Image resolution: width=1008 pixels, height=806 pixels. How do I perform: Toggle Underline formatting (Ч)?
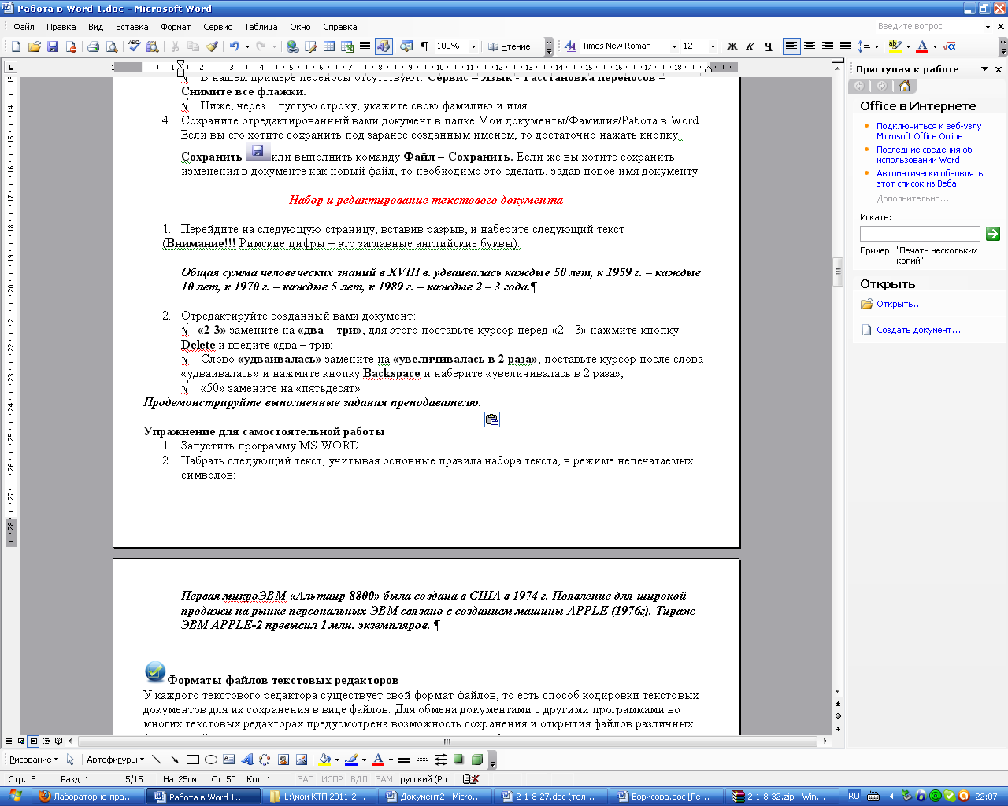768,46
